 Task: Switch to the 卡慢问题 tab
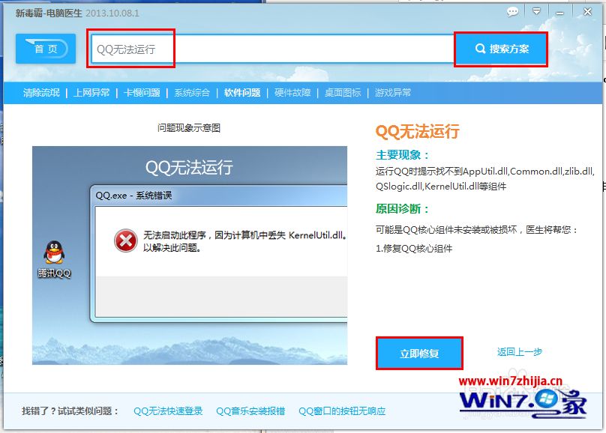[142, 93]
